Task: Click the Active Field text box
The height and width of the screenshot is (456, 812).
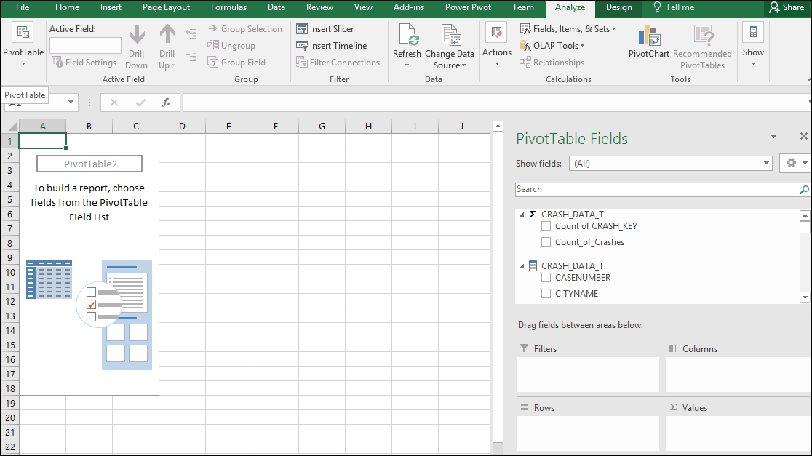Action: (85, 46)
